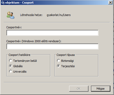Focus the Csoportnév text field

(52, 33)
